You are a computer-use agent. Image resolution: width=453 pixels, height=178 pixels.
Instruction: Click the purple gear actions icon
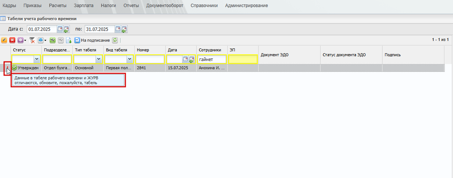click(x=21, y=40)
